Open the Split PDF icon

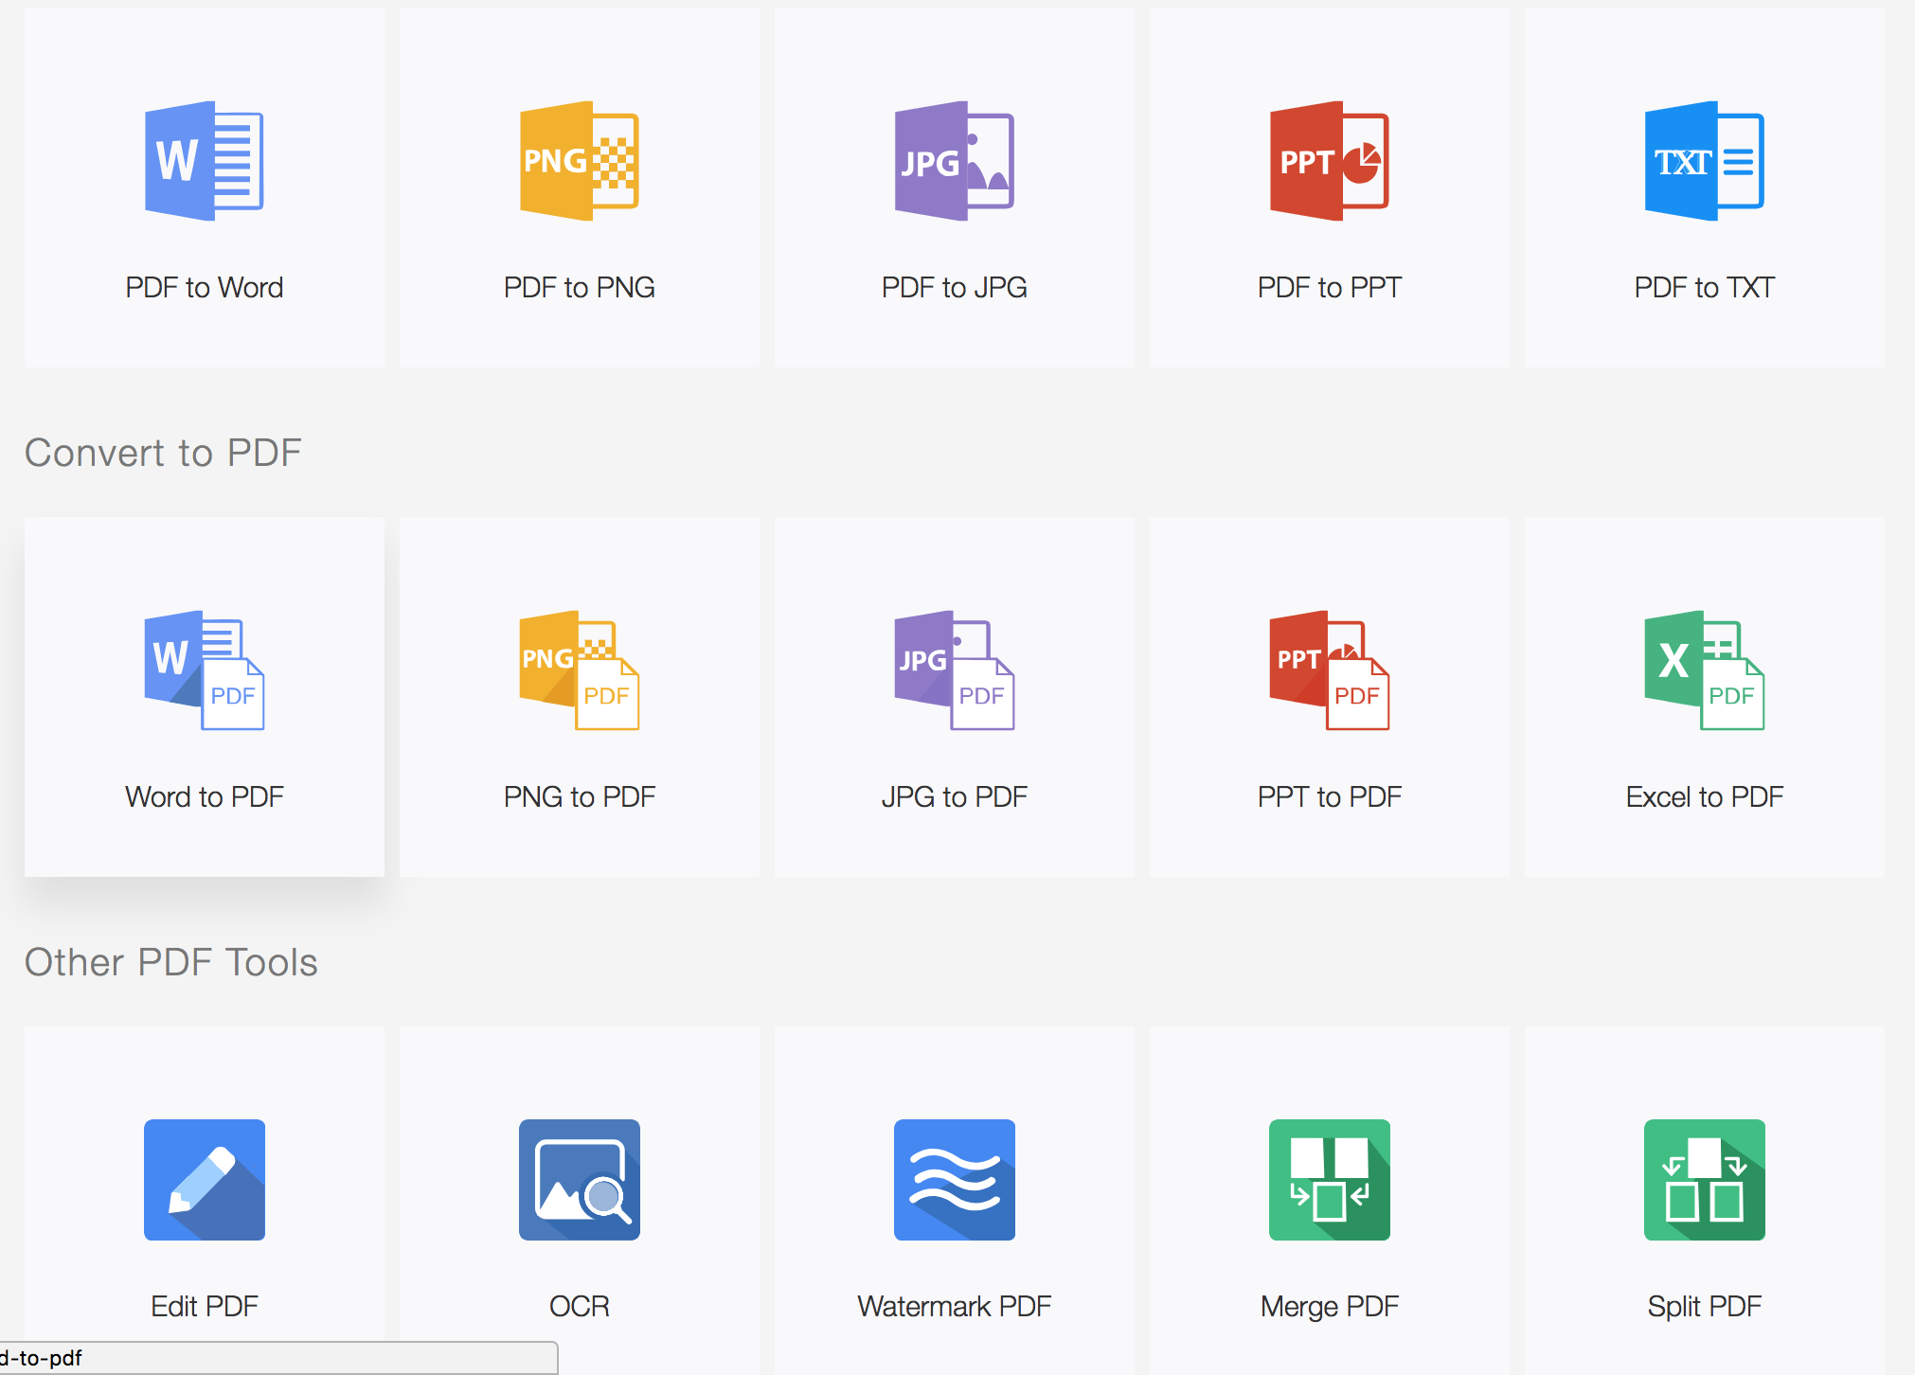1704,1179
